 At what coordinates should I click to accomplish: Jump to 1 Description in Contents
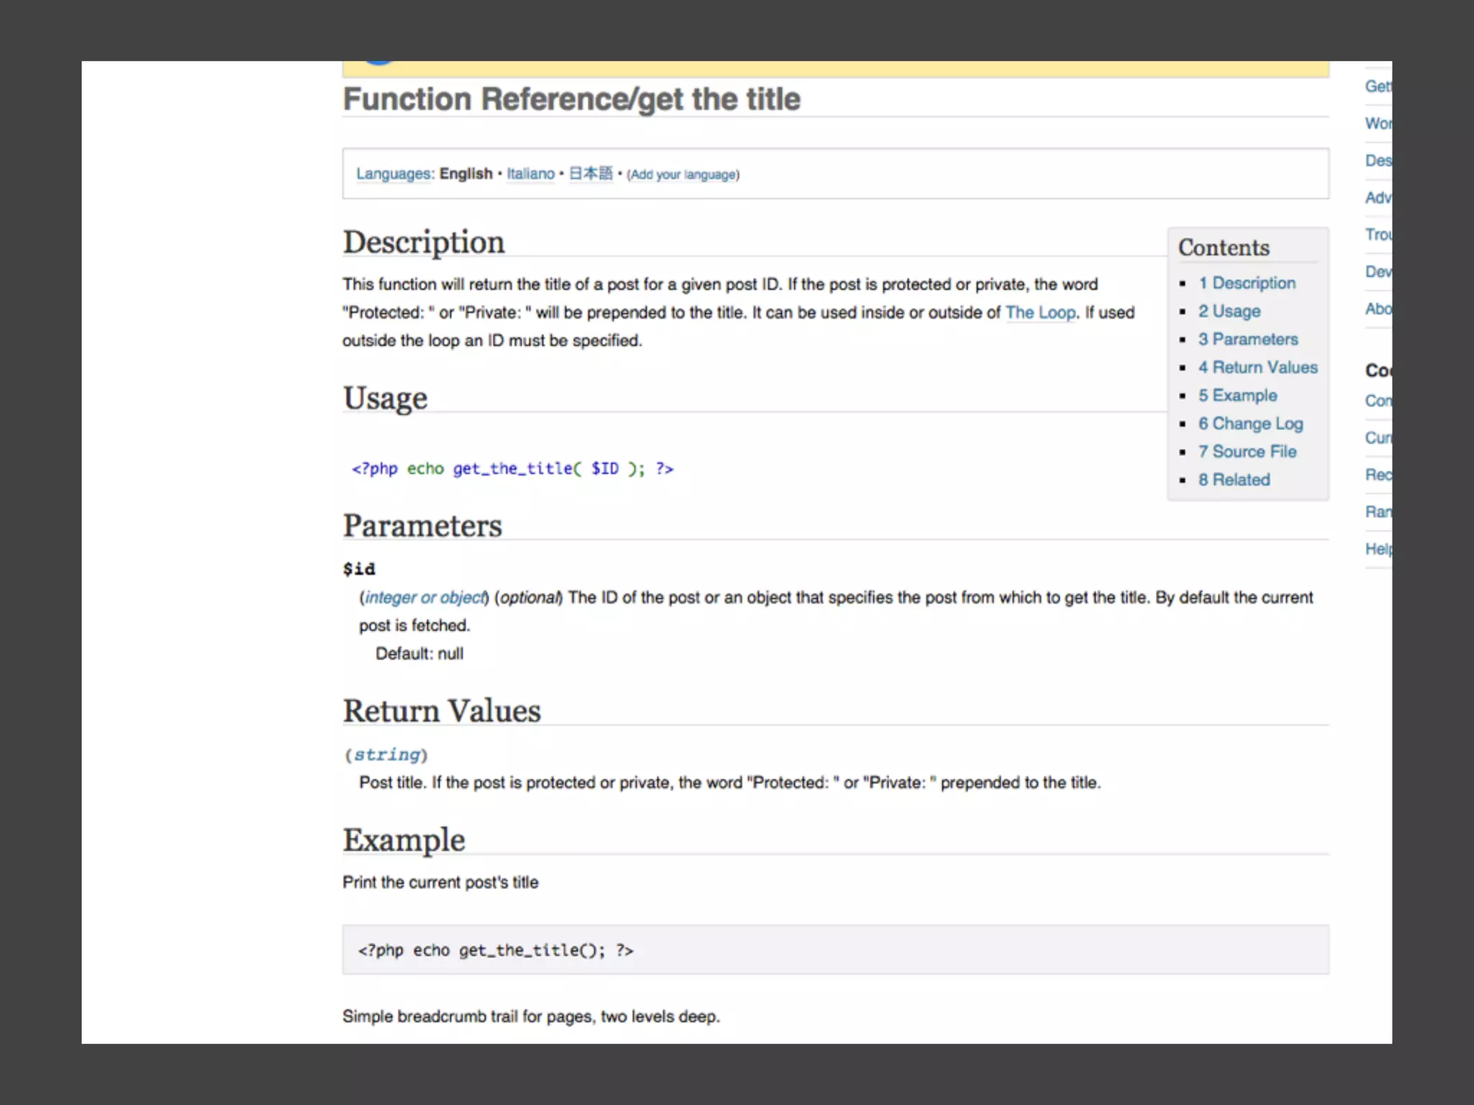coord(1247,283)
